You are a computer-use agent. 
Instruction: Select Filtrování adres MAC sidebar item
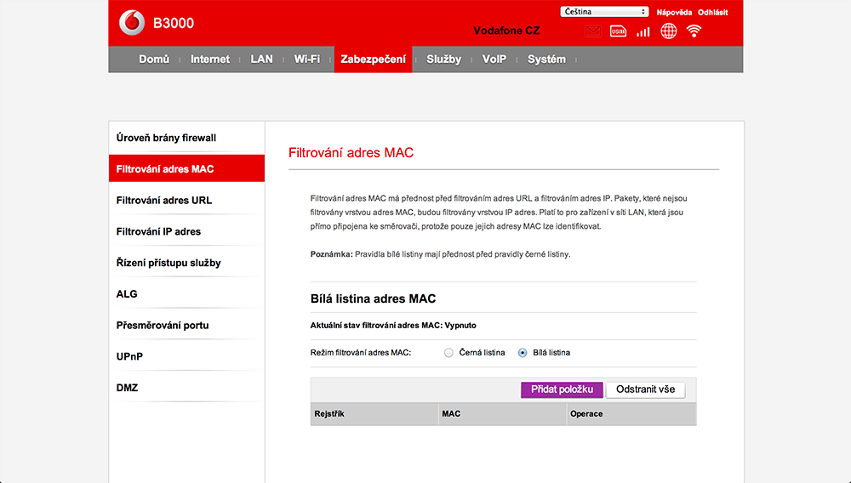click(x=186, y=168)
